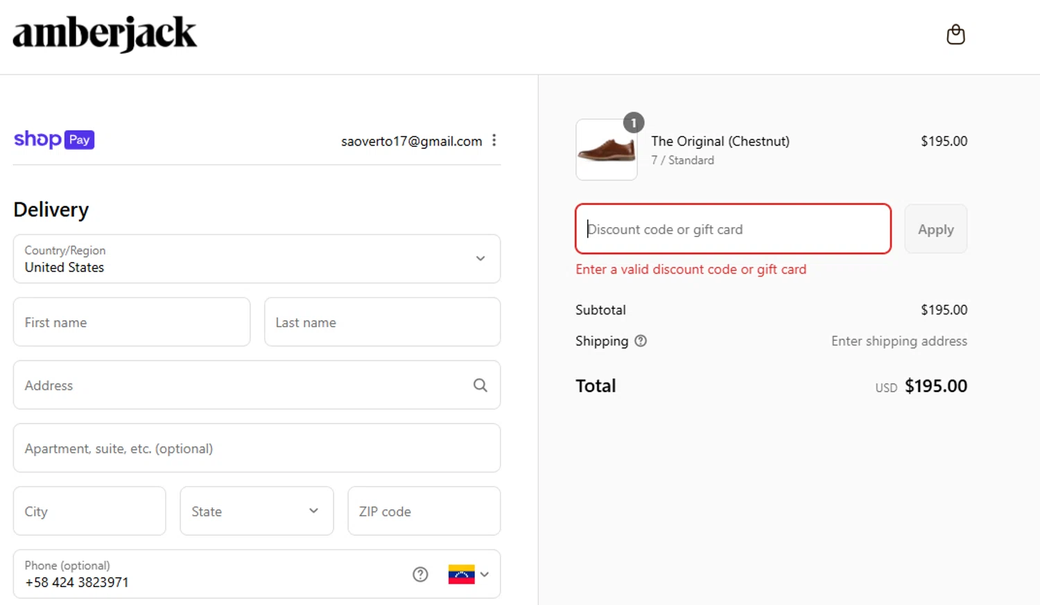Click the 7 / Standard variant text
This screenshot has height=605, width=1040.
tap(682, 160)
